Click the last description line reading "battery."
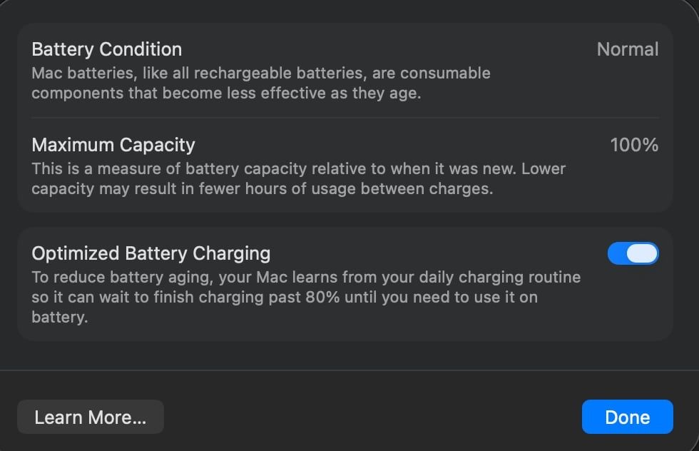The width and height of the screenshot is (699, 451). pyautogui.click(x=60, y=318)
